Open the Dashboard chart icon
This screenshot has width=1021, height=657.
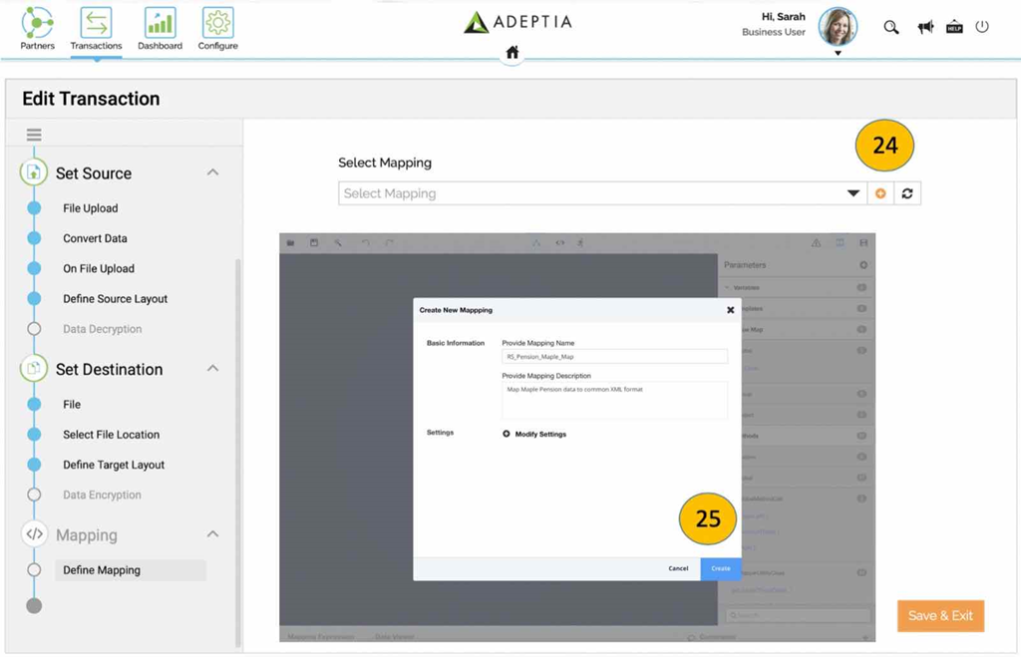(x=160, y=24)
